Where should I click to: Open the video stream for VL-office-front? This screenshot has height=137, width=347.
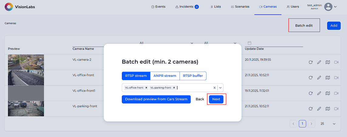tap(336, 78)
